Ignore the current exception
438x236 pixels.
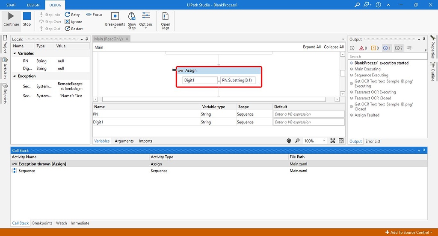[74, 22]
